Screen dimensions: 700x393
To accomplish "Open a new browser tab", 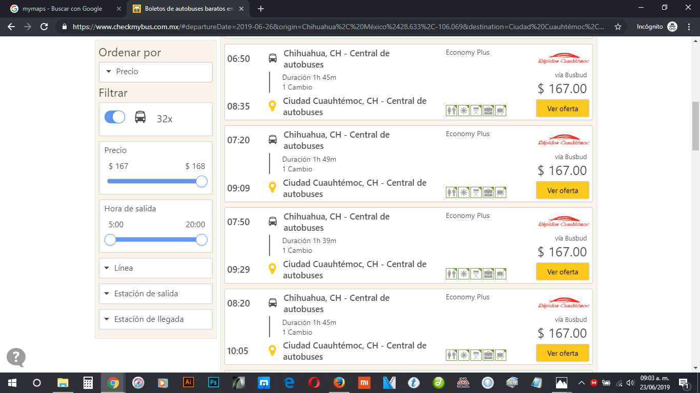I will point(261,9).
